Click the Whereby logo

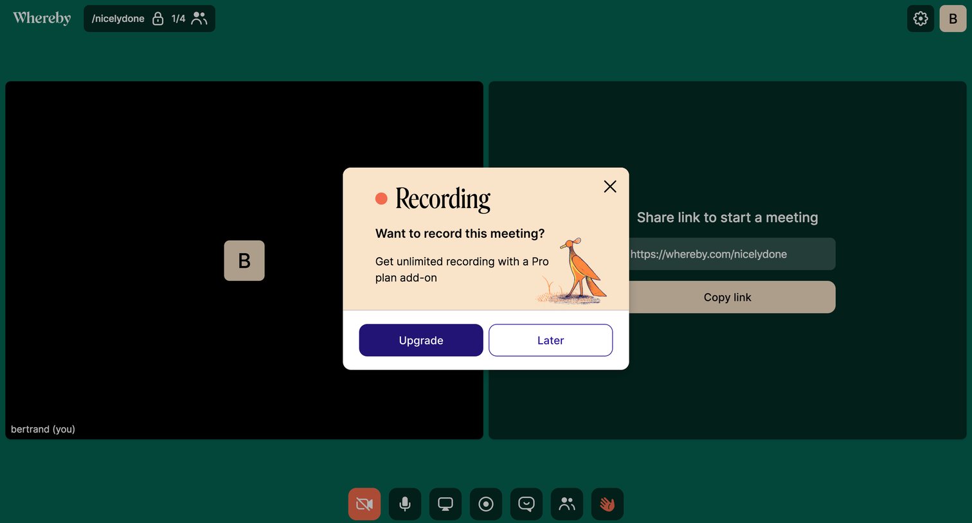coord(42,18)
